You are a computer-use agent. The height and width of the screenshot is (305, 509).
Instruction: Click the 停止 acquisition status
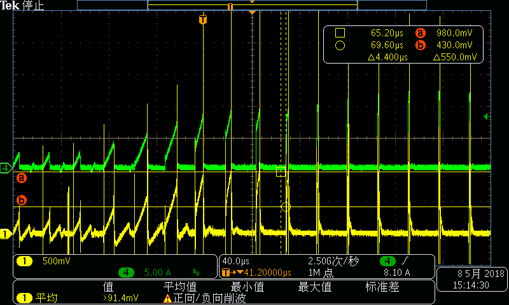point(33,5)
